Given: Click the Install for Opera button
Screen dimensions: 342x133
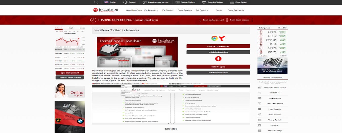Looking at the screenshot, I should point(218,67).
